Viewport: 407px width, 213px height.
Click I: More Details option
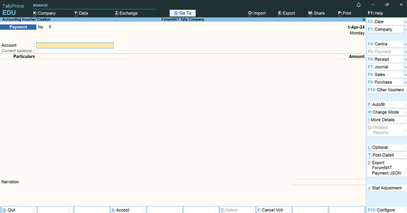385,120
